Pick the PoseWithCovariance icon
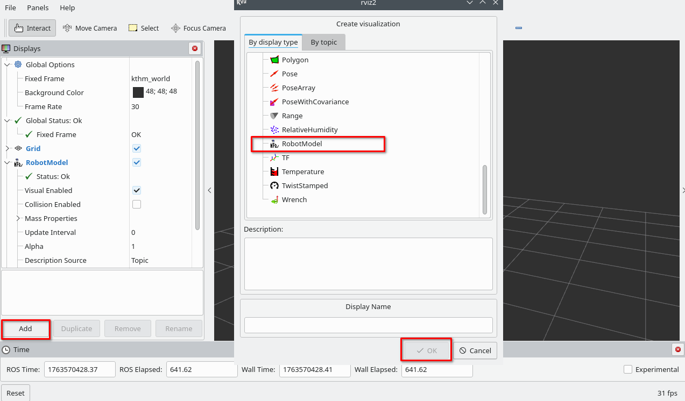685x401 pixels. click(x=274, y=102)
